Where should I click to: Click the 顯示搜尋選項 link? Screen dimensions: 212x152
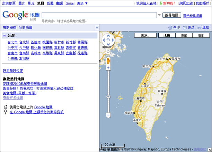(x=193, y=16)
